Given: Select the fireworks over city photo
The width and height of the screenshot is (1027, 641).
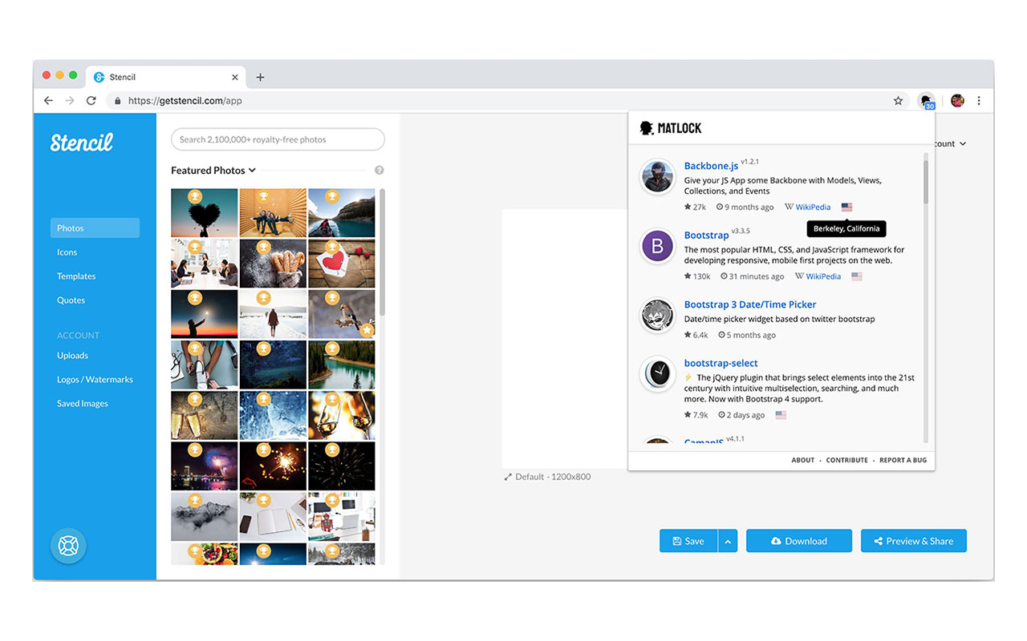Looking at the screenshot, I should (204, 466).
